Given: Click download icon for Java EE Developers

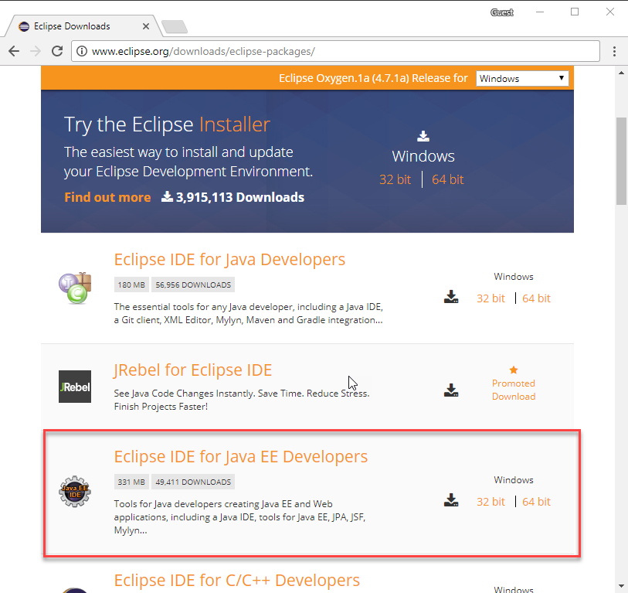Looking at the screenshot, I should [x=451, y=501].
